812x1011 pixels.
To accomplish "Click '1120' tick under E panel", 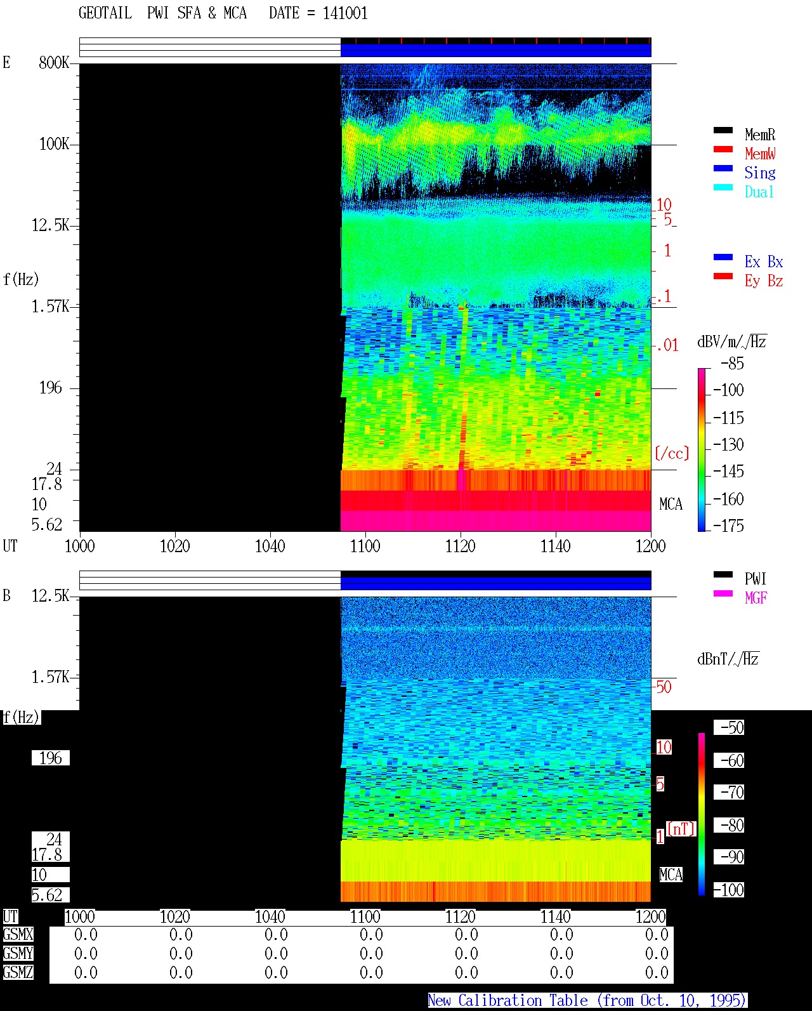I will (x=460, y=546).
